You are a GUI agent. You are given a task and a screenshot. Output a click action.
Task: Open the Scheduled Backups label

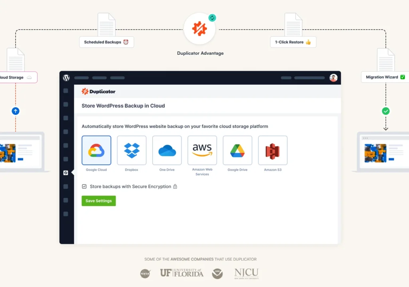106,42
